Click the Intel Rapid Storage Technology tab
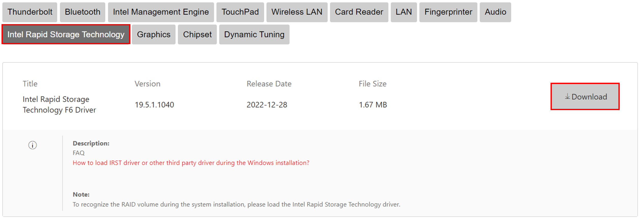Image resolution: width=642 pixels, height=220 pixels. point(66,35)
